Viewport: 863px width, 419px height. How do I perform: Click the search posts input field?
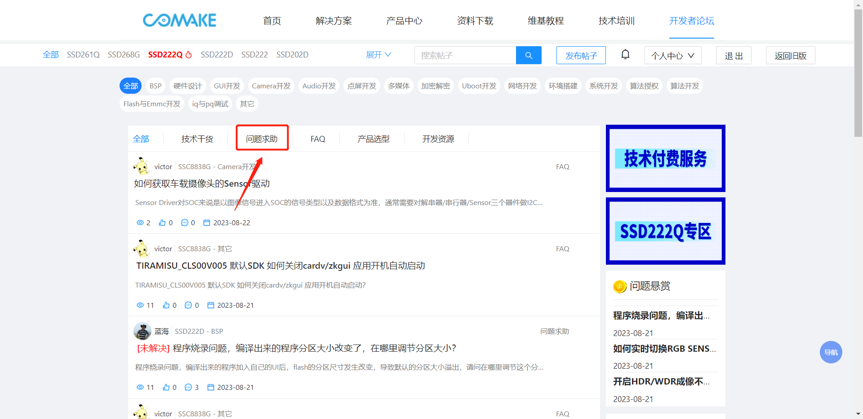click(x=465, y=55)
